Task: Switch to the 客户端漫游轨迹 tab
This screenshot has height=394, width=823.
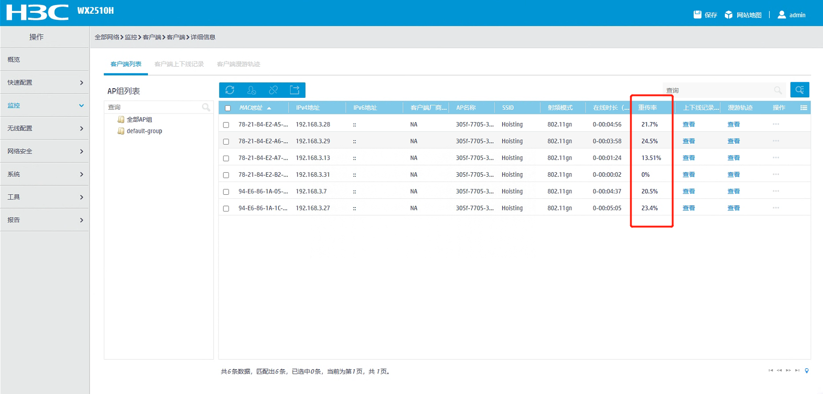Action: (x=238, y=64)
